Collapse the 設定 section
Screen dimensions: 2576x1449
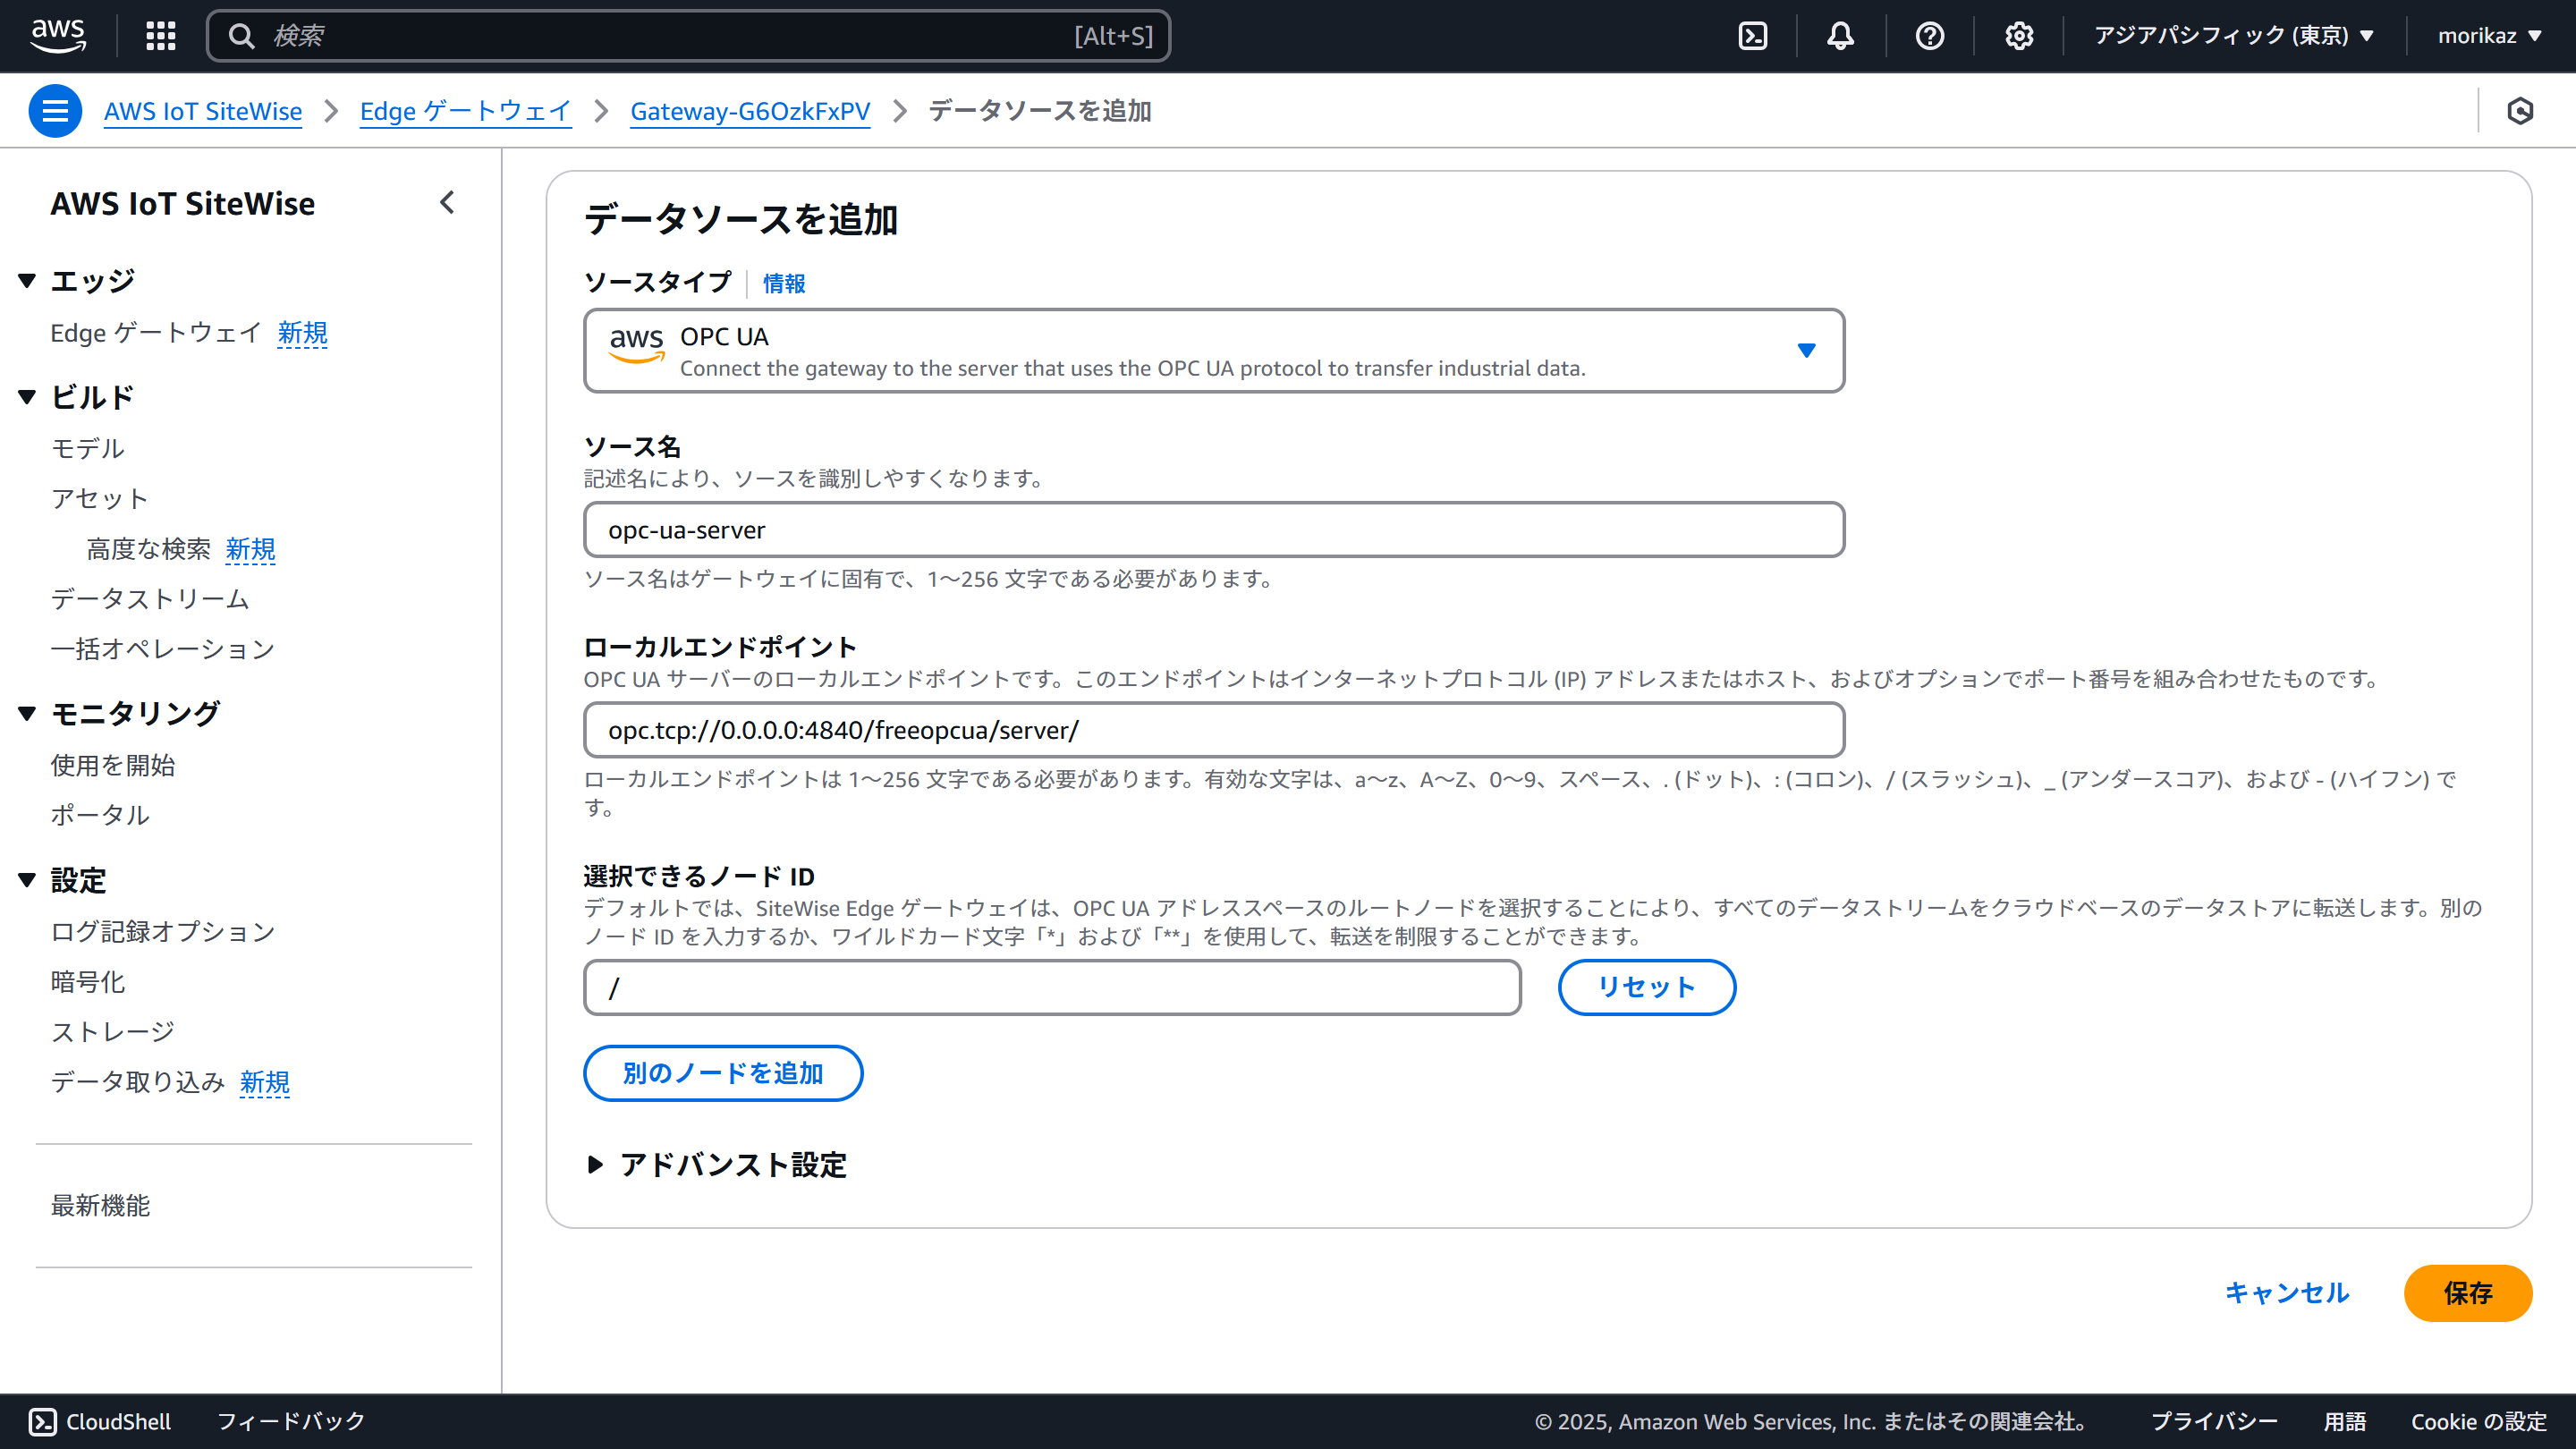coord(27,880)
